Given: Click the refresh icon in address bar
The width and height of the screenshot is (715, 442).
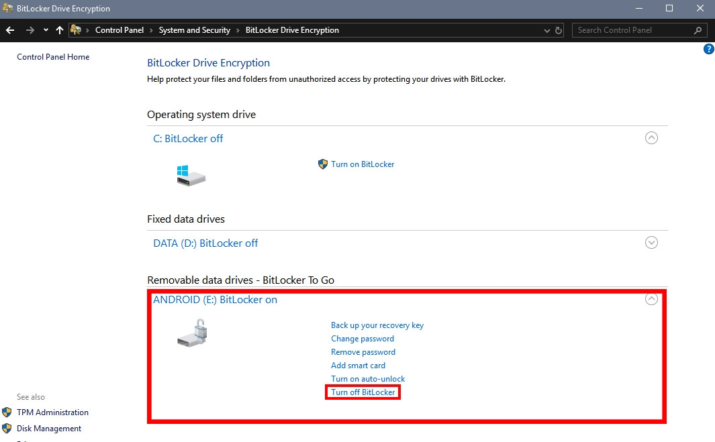Looking at the screenshot, I should [x=559, y=30].
